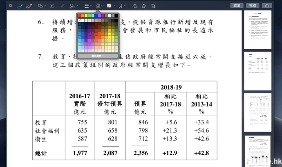The height and width of the screenshot is (167, 282).
Task: Click the total 1,977 cell
Action: [80, 153]
